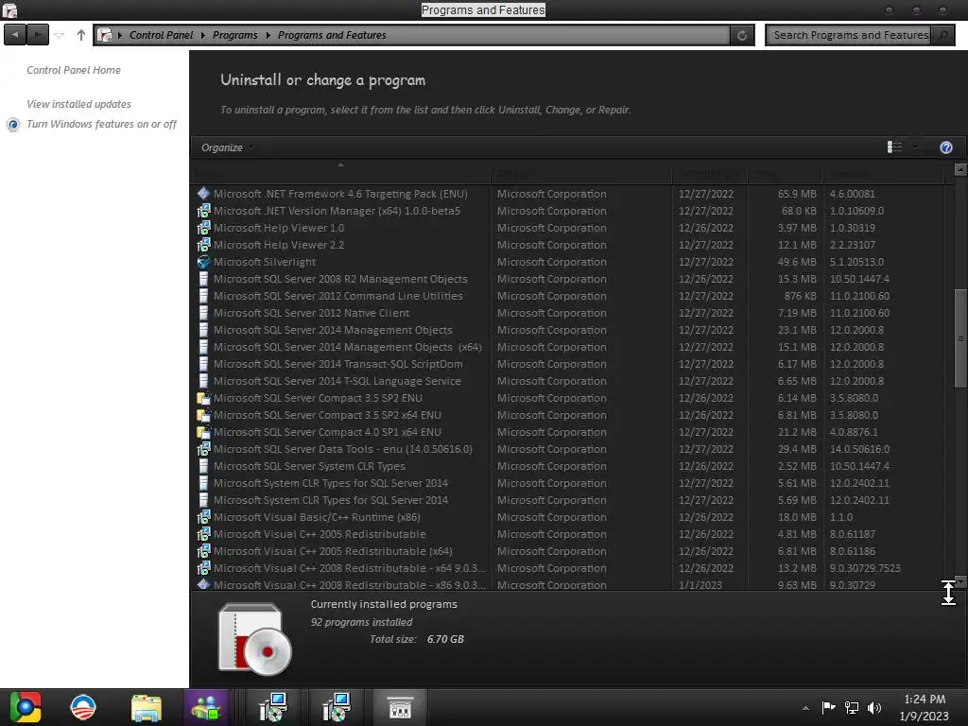
Task: Sort the list by the Name column
Action: (x=341, y=174)
